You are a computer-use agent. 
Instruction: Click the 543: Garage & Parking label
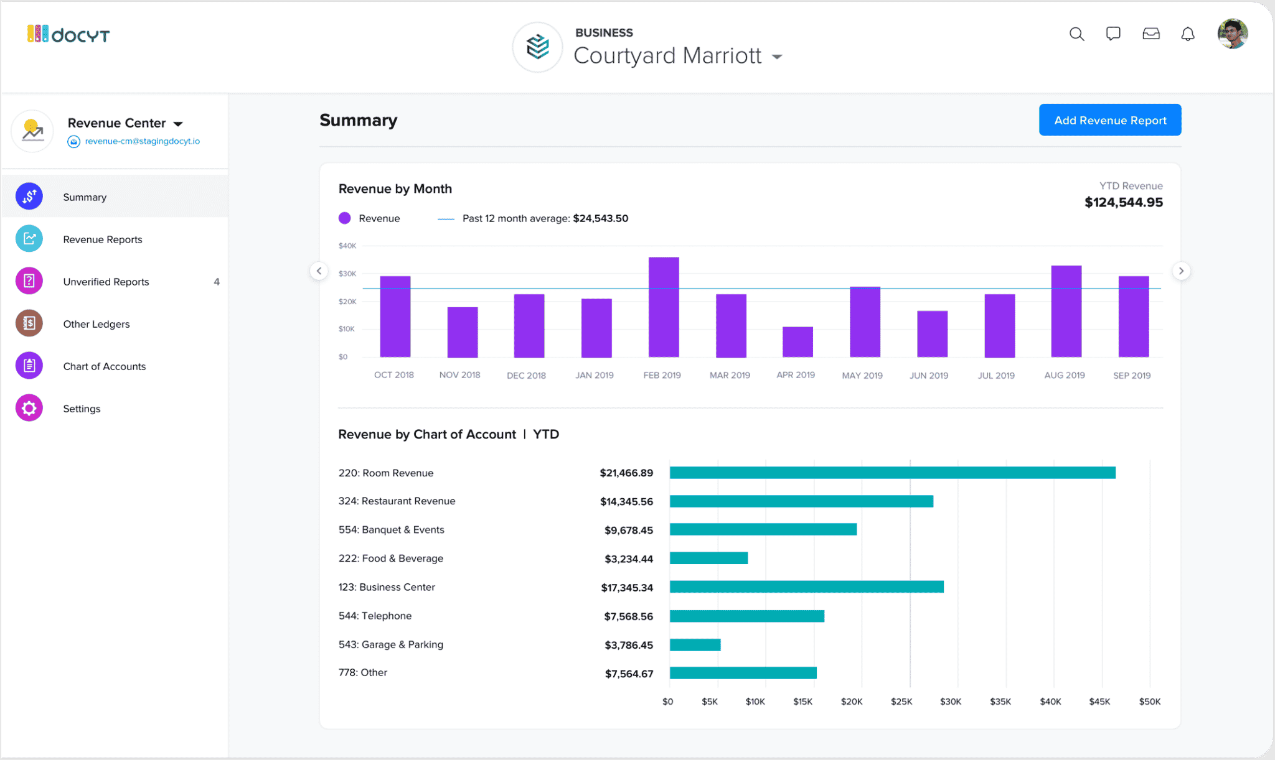coord(390,644)
